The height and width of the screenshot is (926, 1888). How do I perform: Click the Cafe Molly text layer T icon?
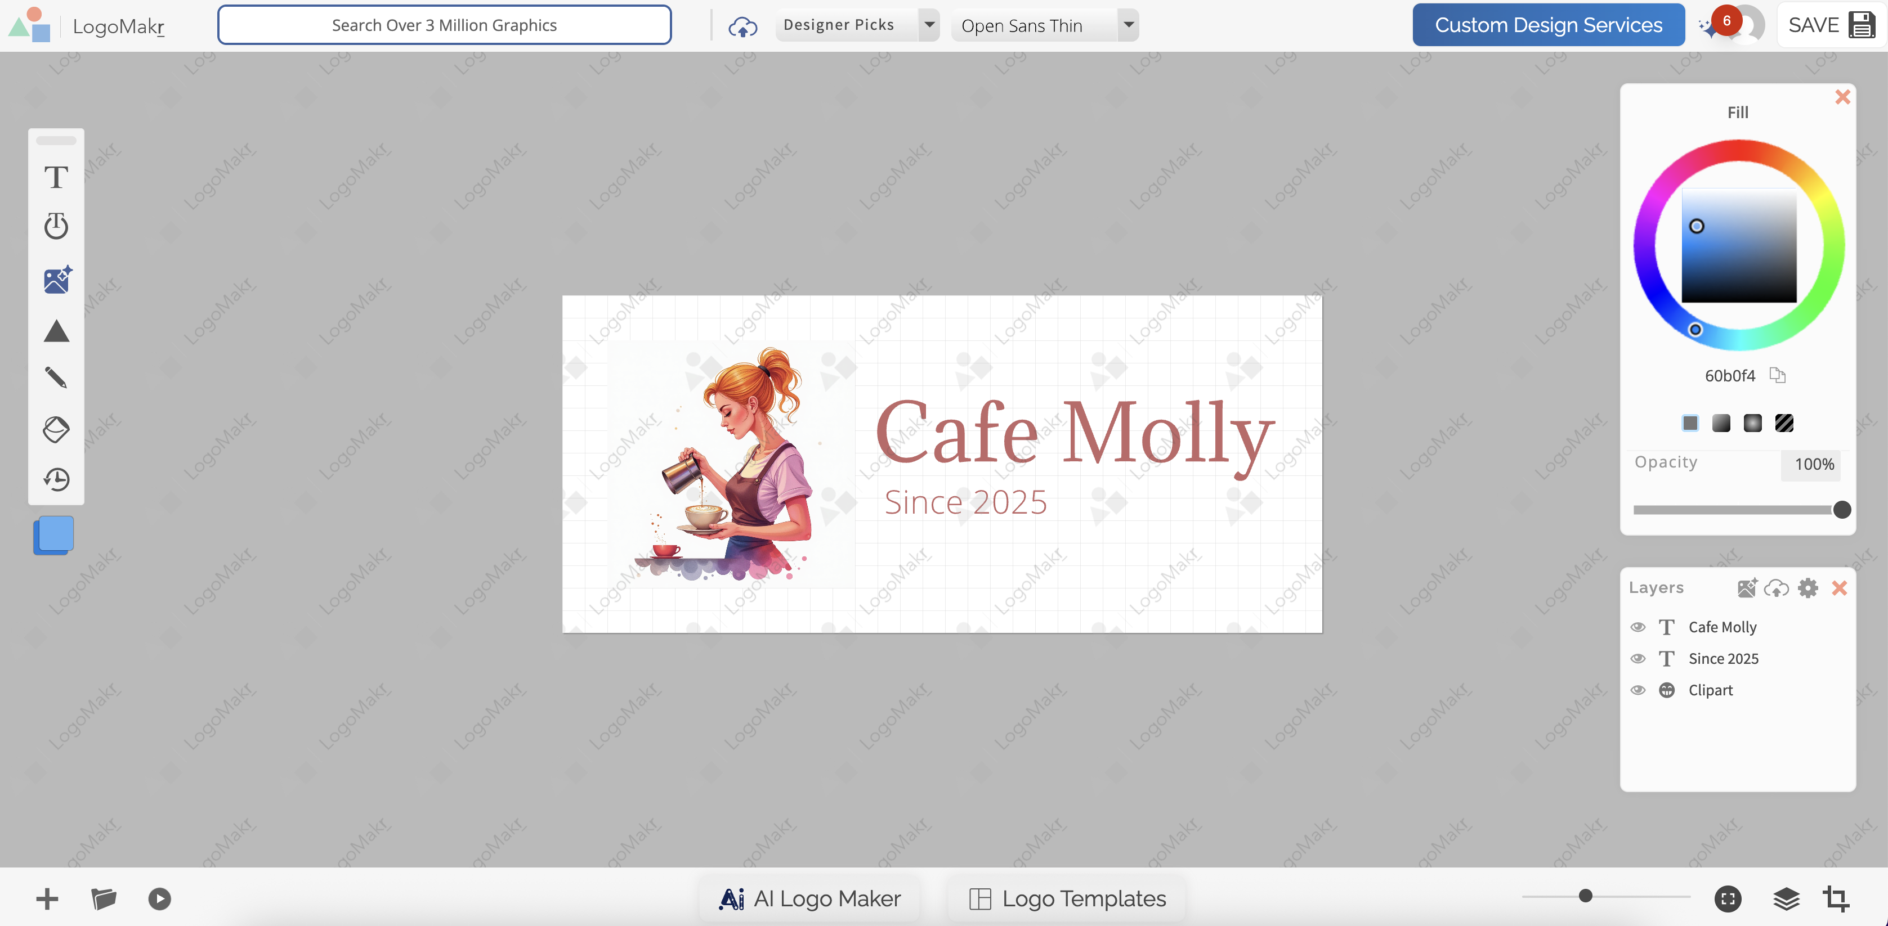tap(1667, 627)
